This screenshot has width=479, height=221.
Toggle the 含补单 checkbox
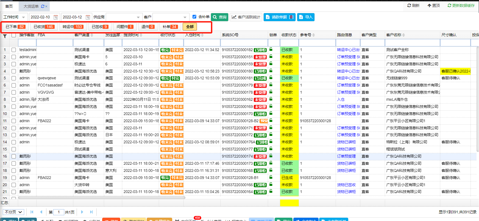pyautogui.click(x=194, y=17)
